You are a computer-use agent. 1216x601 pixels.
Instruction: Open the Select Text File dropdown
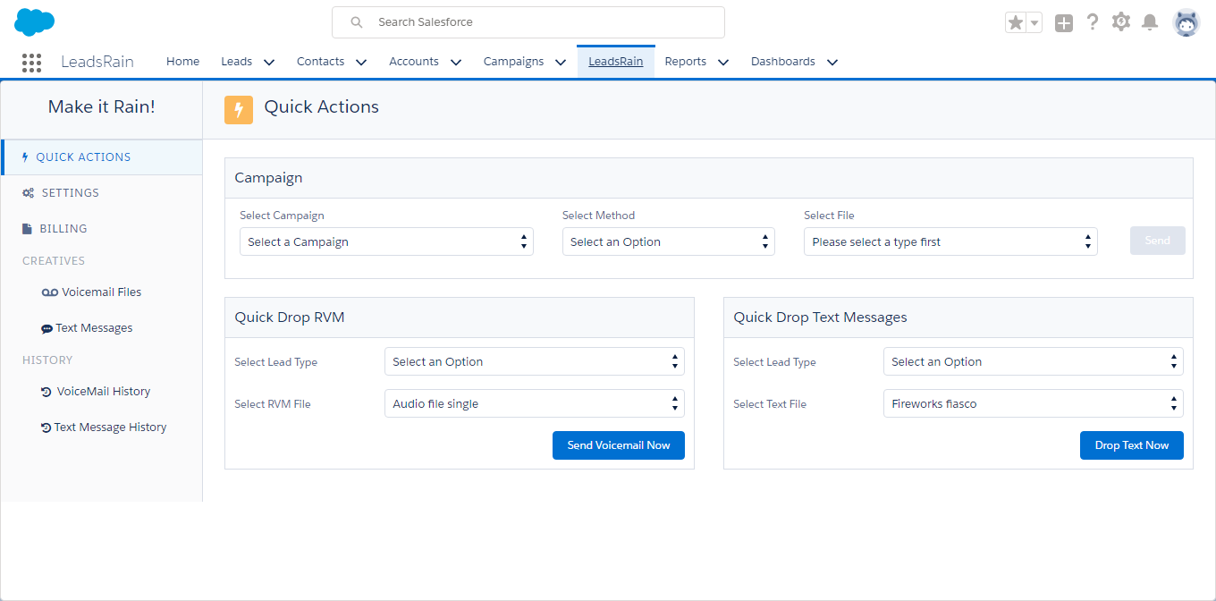pos(1034,404)
